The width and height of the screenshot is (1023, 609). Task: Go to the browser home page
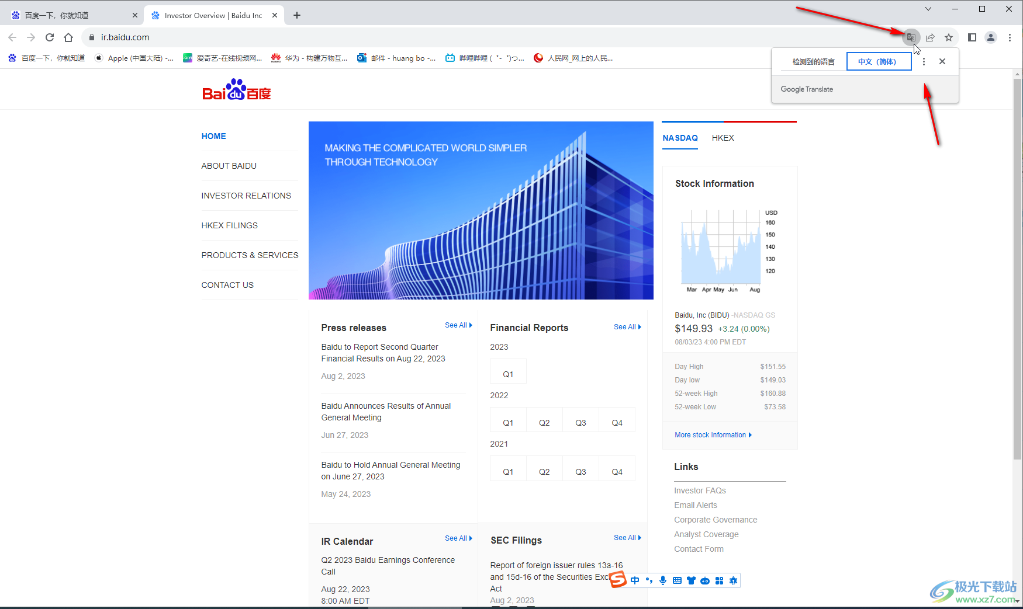click(68, 37)
